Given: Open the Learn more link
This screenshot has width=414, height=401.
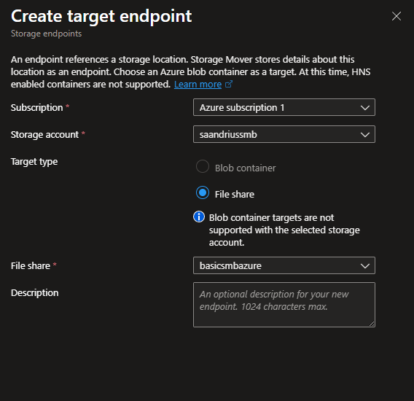Looking at the screenshot, I should point(198,85).
